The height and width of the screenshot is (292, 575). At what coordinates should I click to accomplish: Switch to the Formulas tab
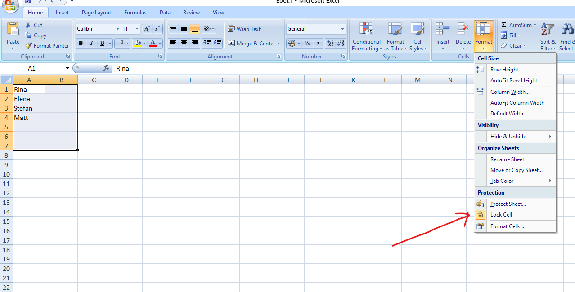tap(135, 13)
